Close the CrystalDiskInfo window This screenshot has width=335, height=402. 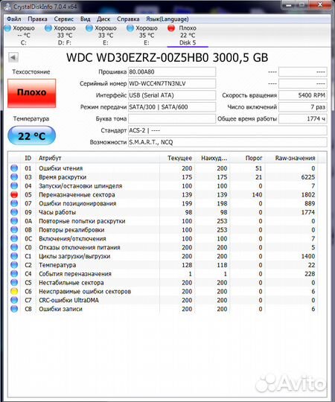tap(320, 4)
